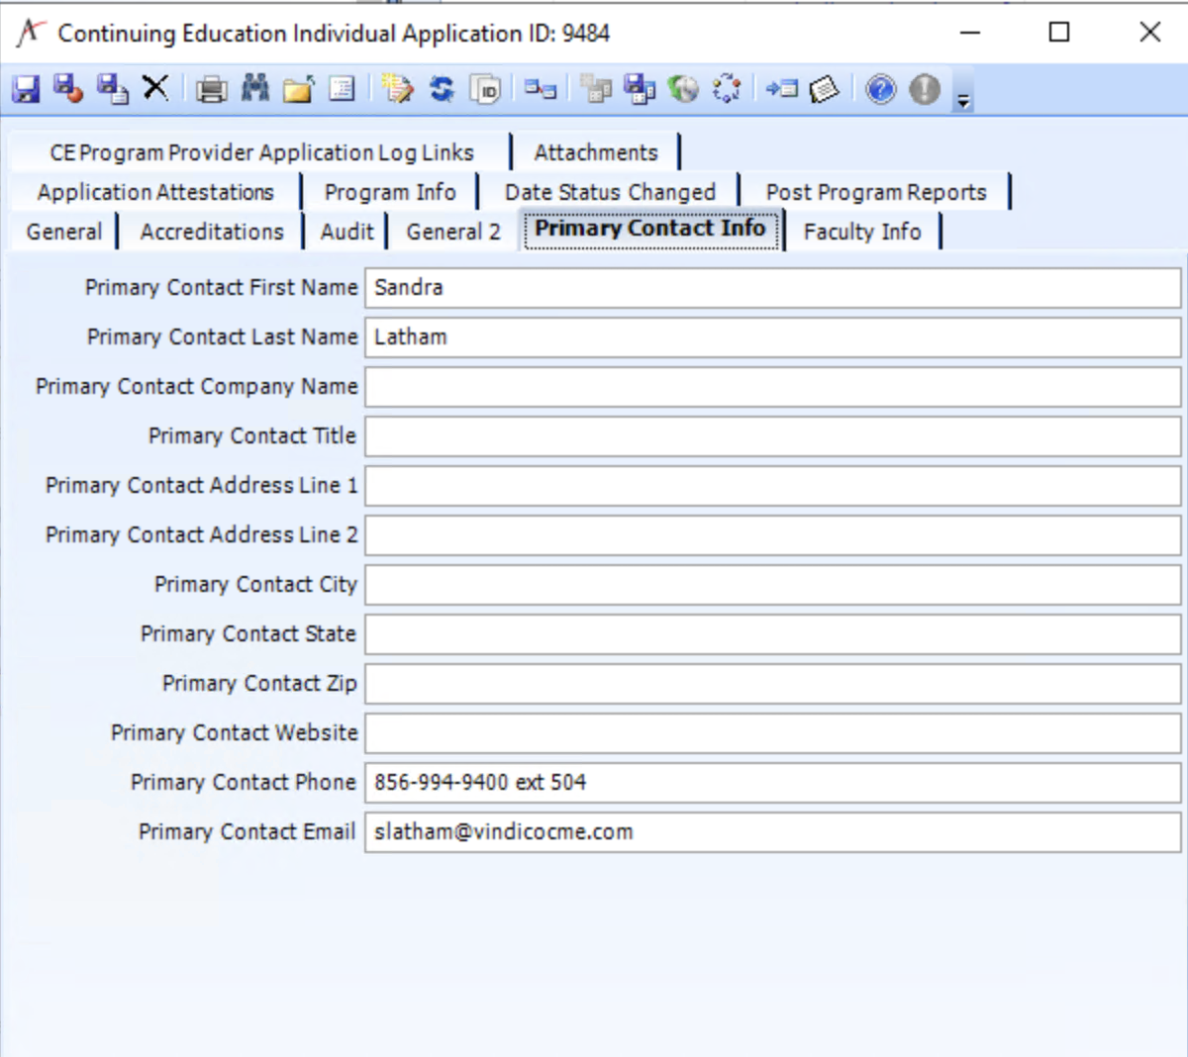Select the open folder icon on the toolbar
The image size is (1188, 1057).
click(299, 88)
